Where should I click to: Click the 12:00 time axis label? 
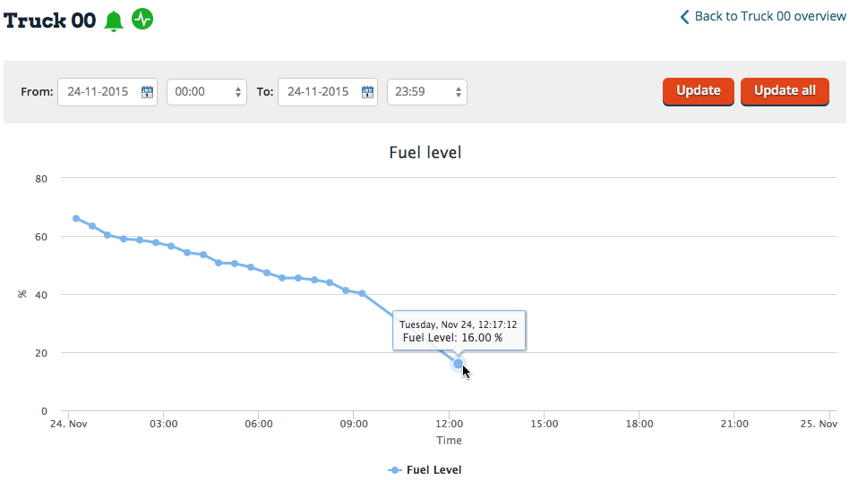point(449,424)
